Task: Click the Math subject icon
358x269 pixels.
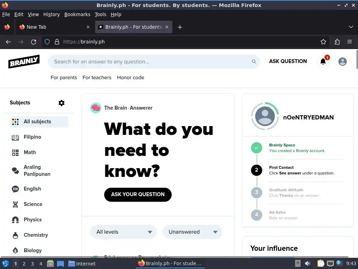Action: (15, 153)
